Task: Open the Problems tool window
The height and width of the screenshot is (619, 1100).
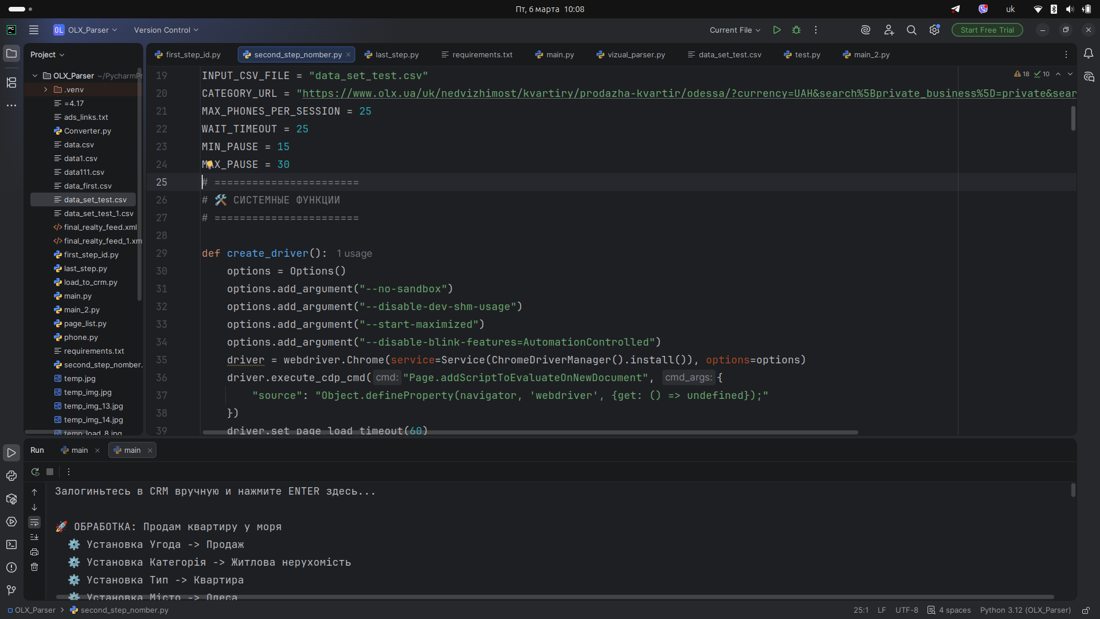Action: pyautogui.click(x=11, y=567)
